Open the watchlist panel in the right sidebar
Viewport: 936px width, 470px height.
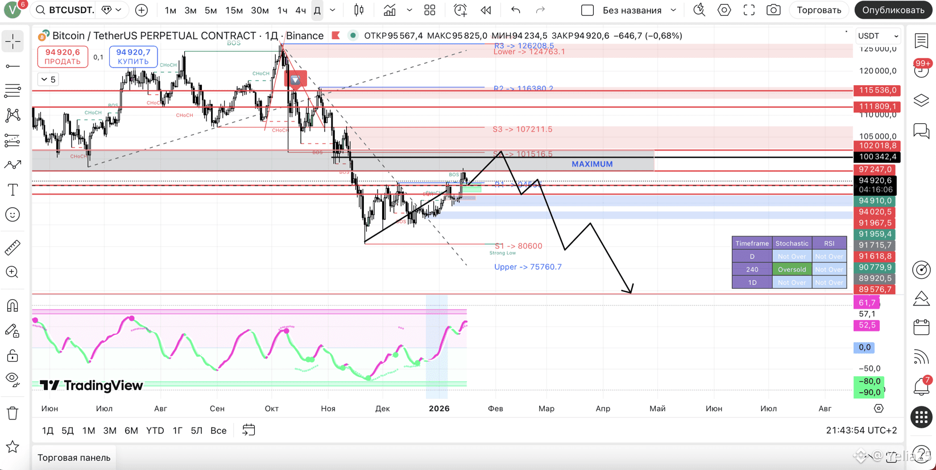[x=921, y=41]
